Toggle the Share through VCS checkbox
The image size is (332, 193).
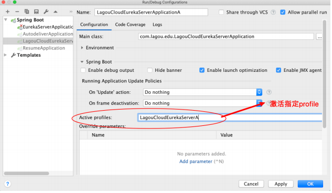click(221, 12)
